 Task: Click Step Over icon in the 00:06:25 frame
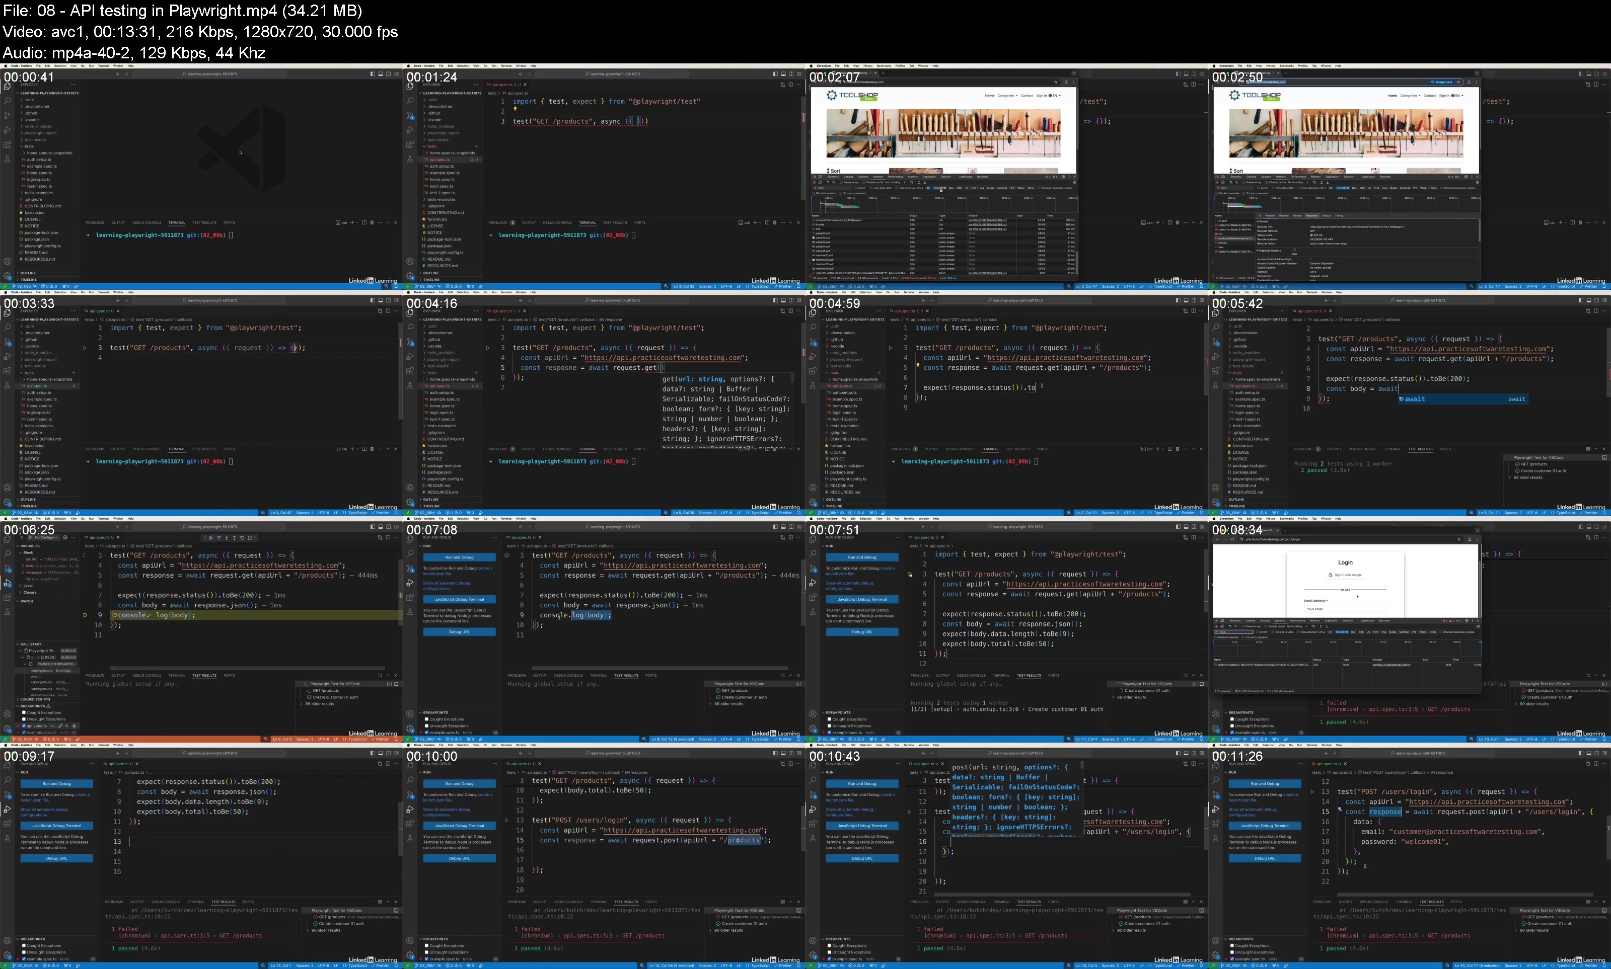coord(219,538)
